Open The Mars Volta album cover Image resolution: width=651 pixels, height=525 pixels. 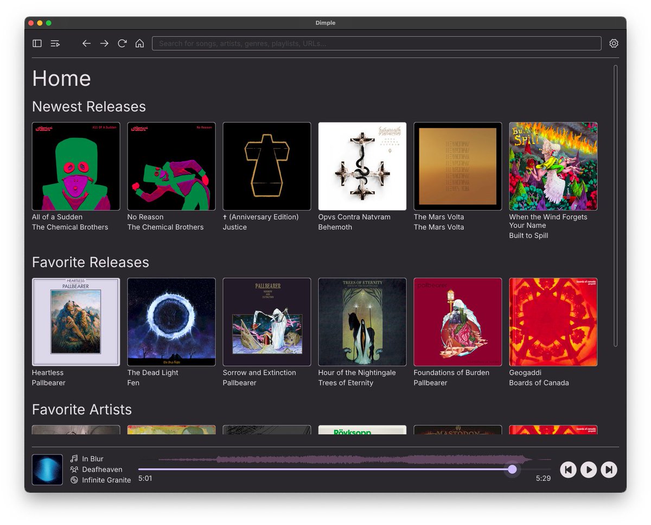[458, 166]
